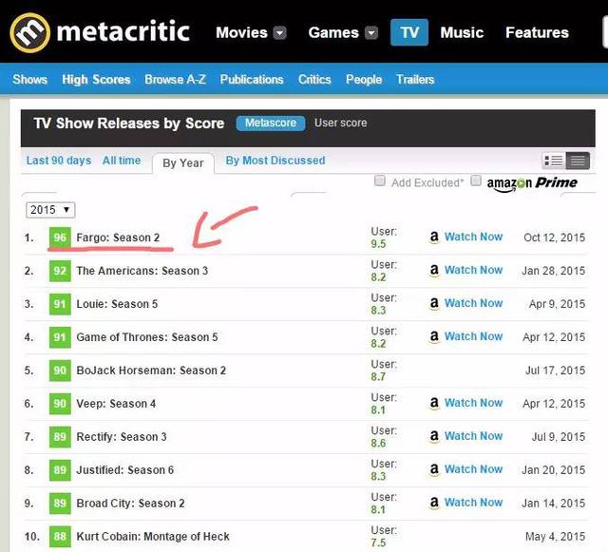Open the Games section
Viewport: 608px width, 552px height.
tap(333, 32)
